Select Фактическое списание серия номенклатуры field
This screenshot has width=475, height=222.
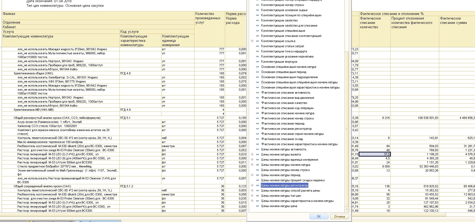(x=292, y=134)
